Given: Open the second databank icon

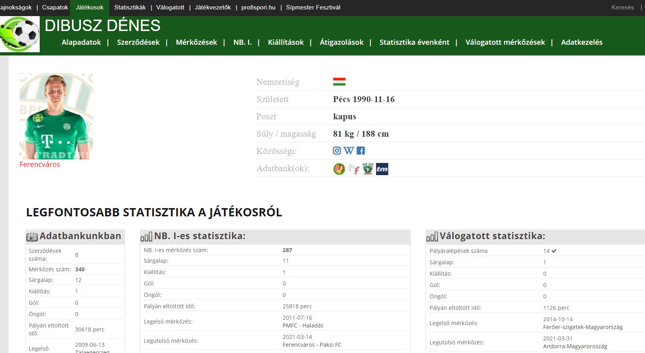Looking at the screenshot, I should 354,169.
